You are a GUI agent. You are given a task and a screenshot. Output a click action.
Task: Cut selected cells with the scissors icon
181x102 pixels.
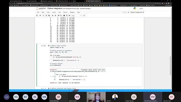[43, 16]
